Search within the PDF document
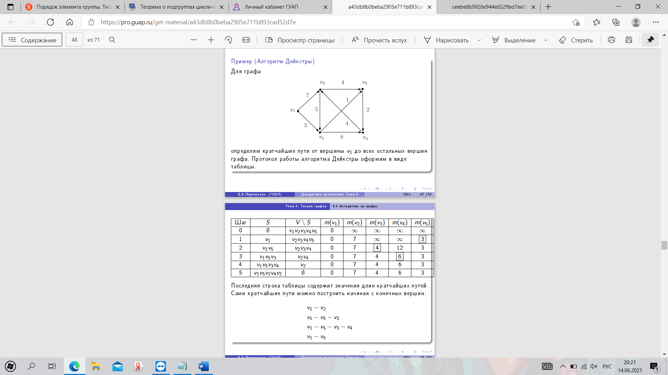The image size is (668, 375). tap(112, 40)
